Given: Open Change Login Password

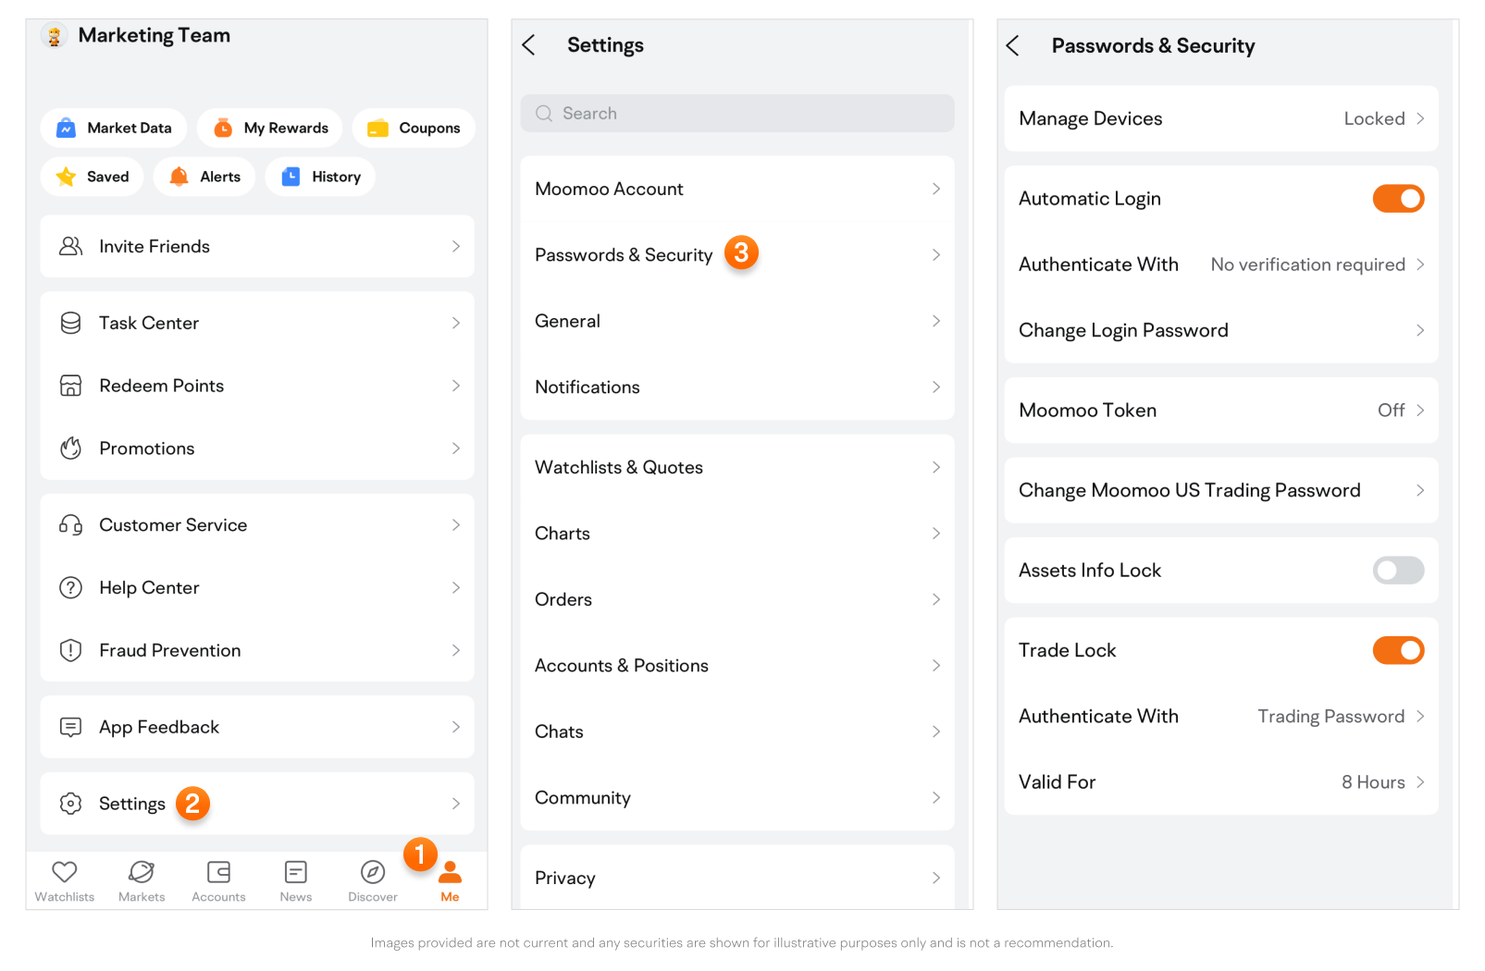Looking at the screenshot, I should point(1221,331).
